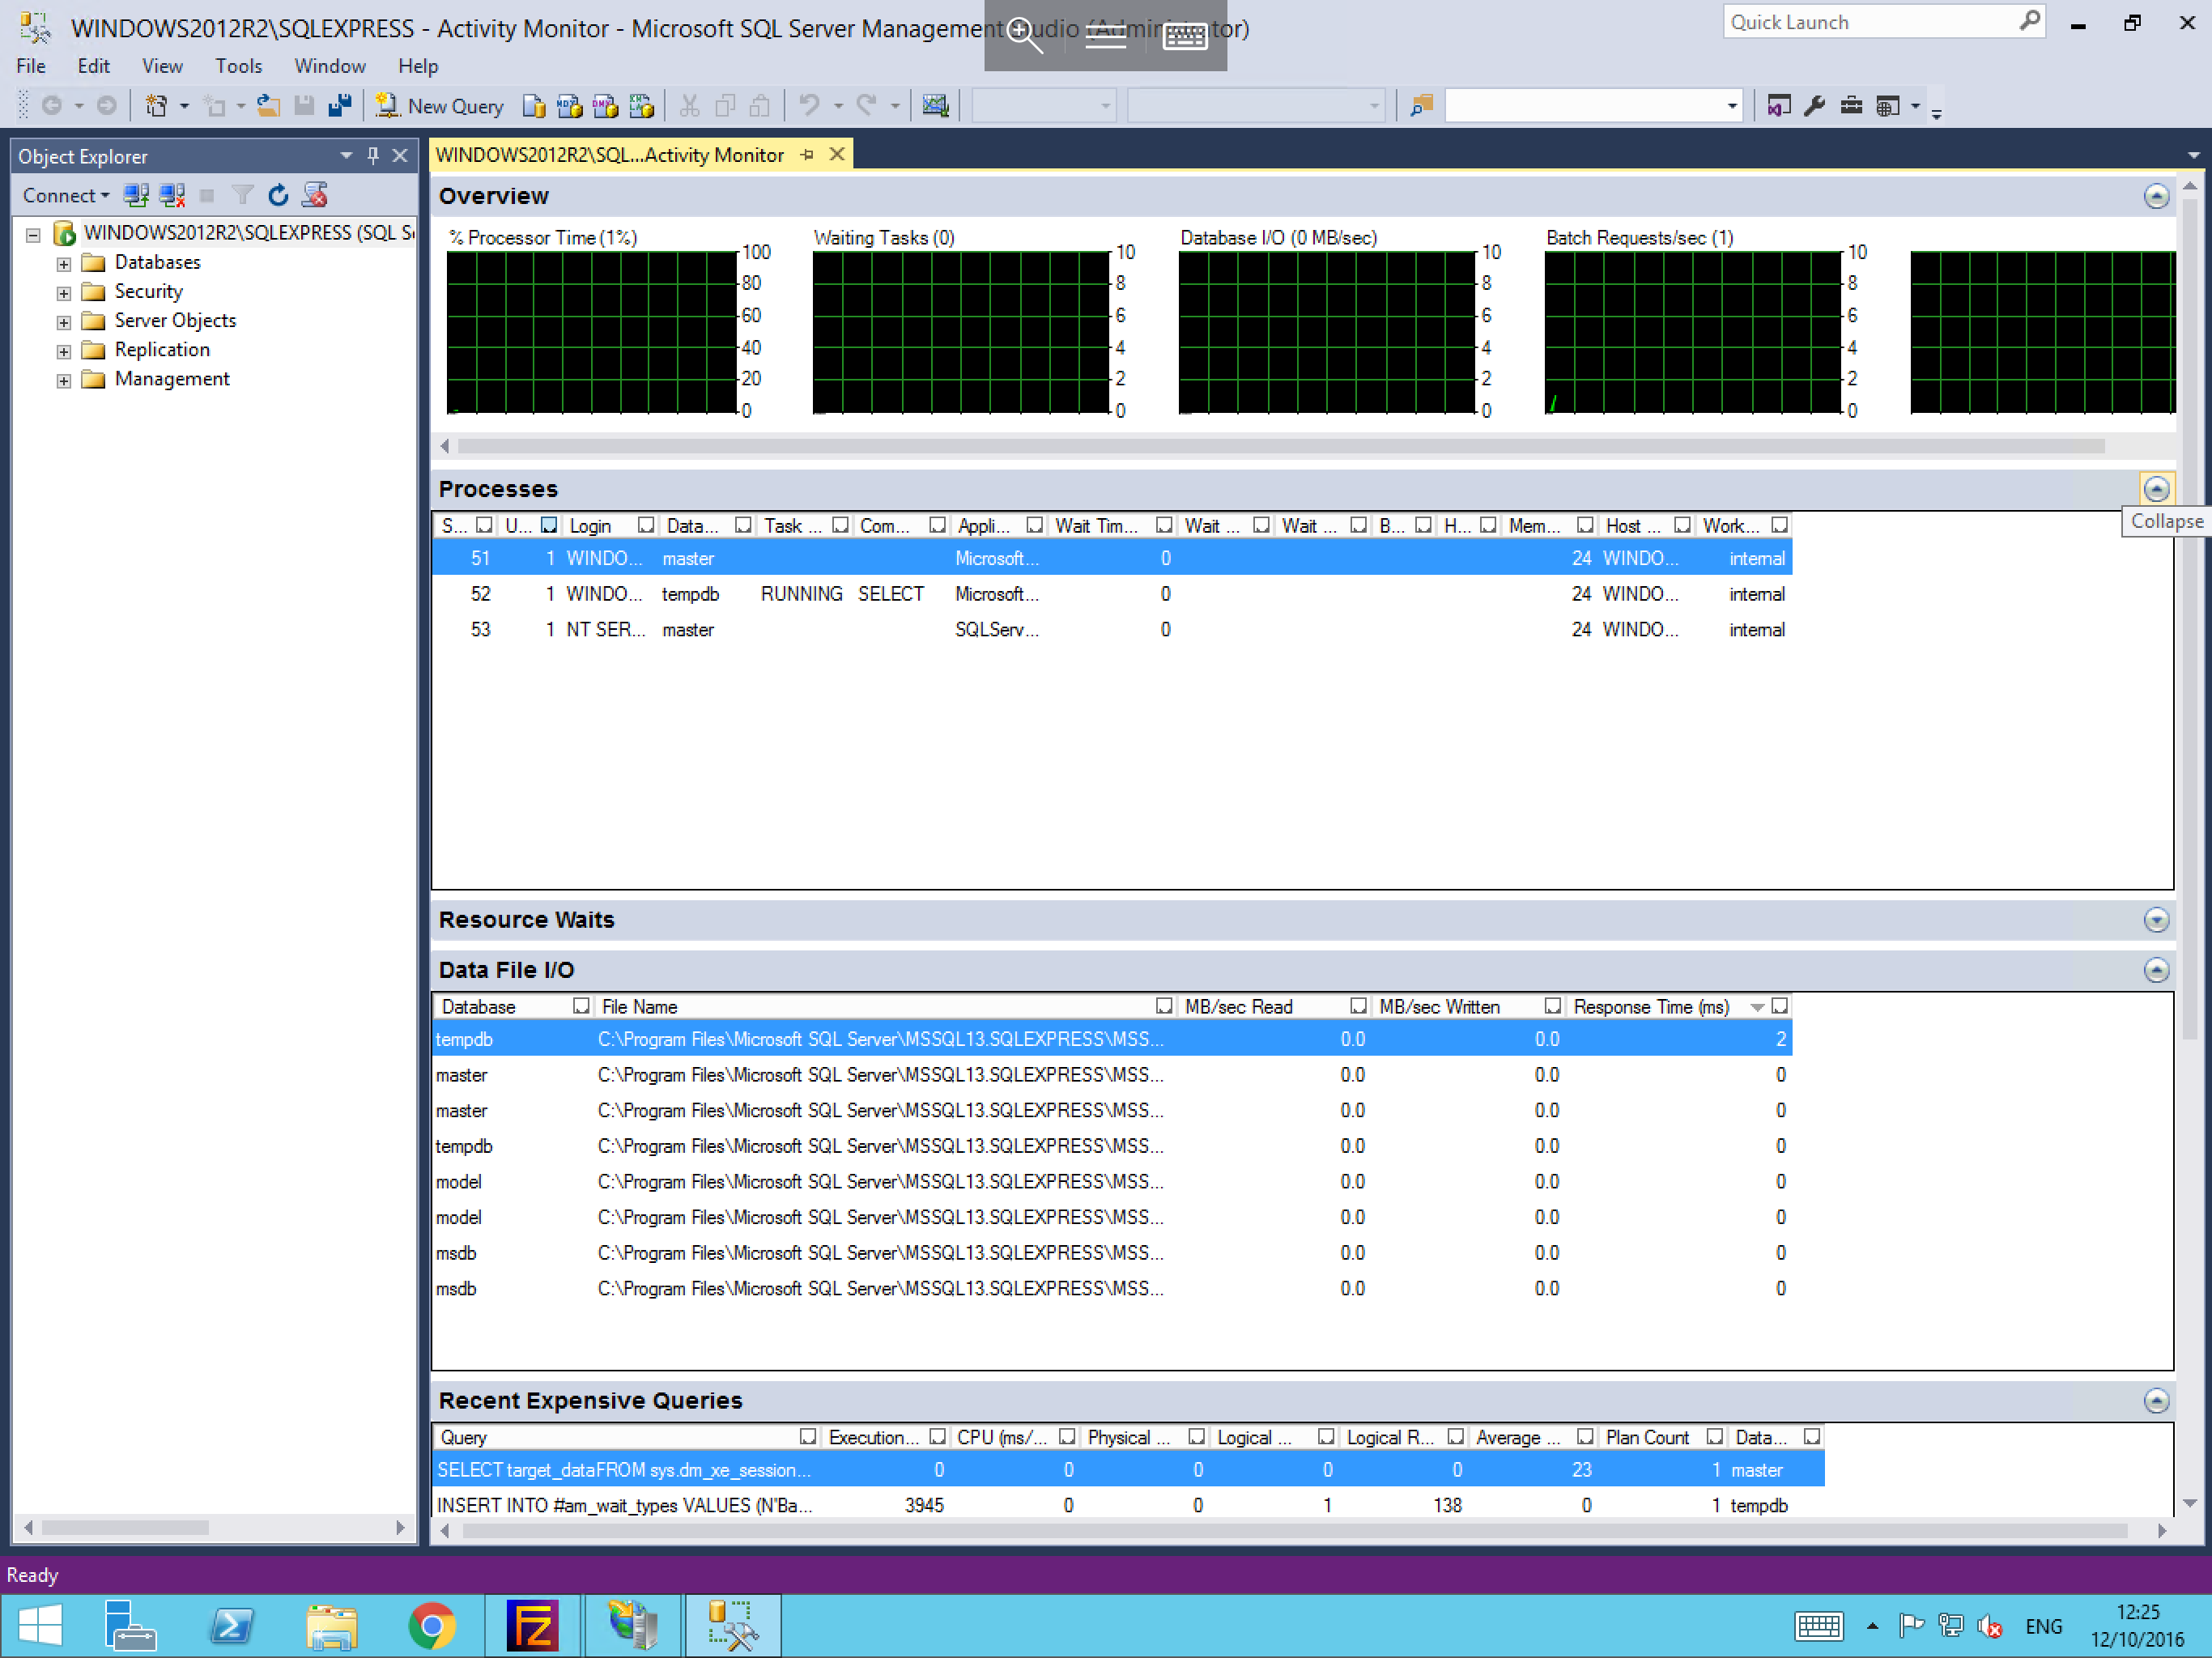Click the Refresh icon in Object Explorer
This screenshot has width=2212, height=1658.
(278, 195)
